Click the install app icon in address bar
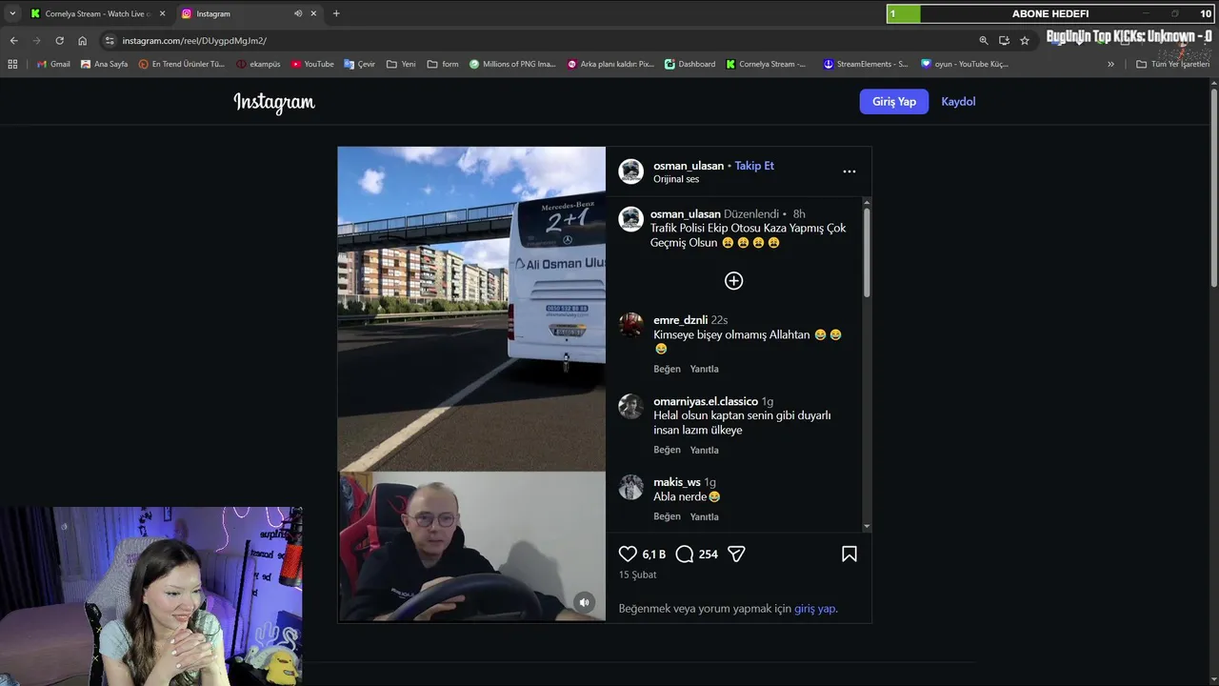The height and width of the screenshot is (686, 1219). click(x=1004, y=41)
